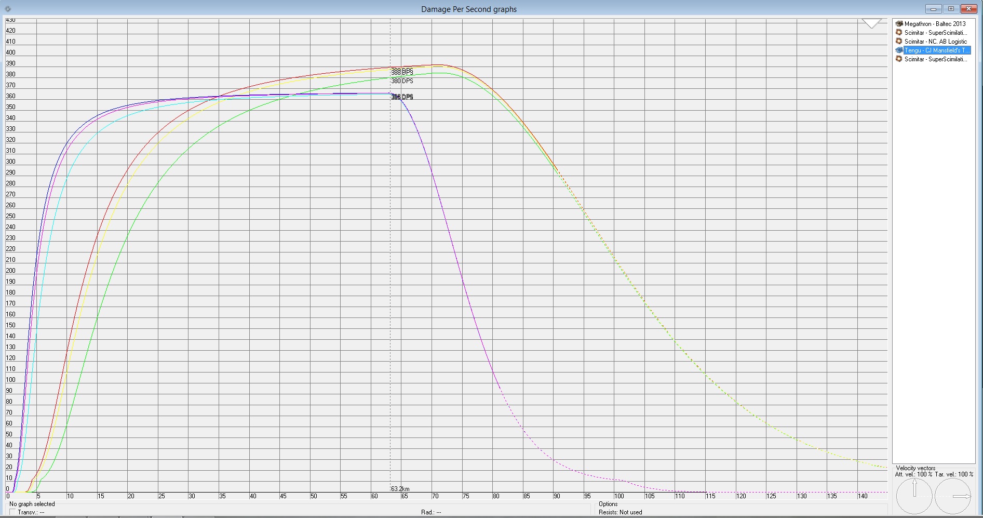Toggle the Transv. checkbox

click(12, 512)
